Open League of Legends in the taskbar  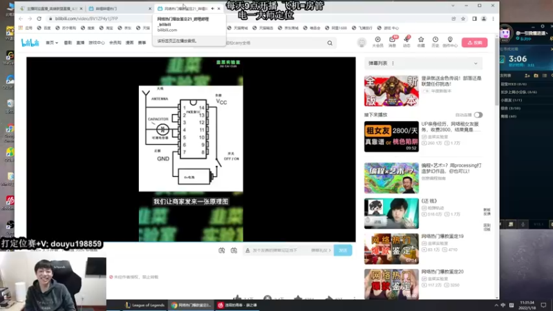[x=145, y=305]
